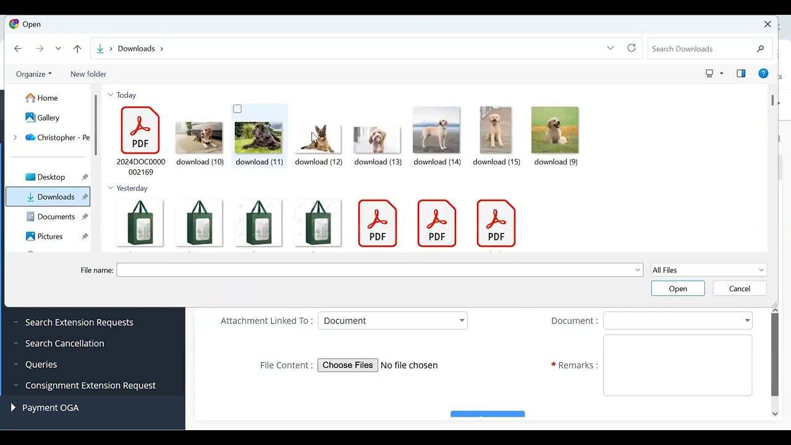Click the pin icon beside Documents

pos(85,217)
